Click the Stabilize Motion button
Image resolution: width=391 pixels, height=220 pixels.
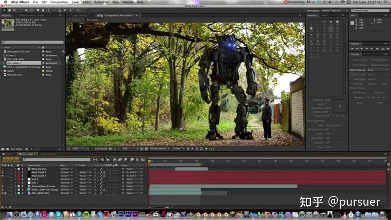pos(379,65)
